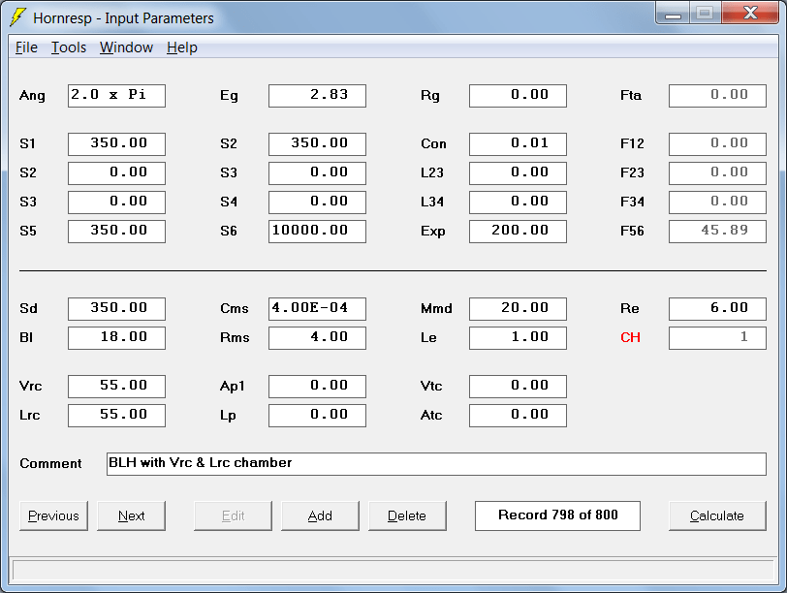Image resolution: width=787 pixels, height=593 pixels.
Task: Go to the Previous record
Action: tap(53, 515)
